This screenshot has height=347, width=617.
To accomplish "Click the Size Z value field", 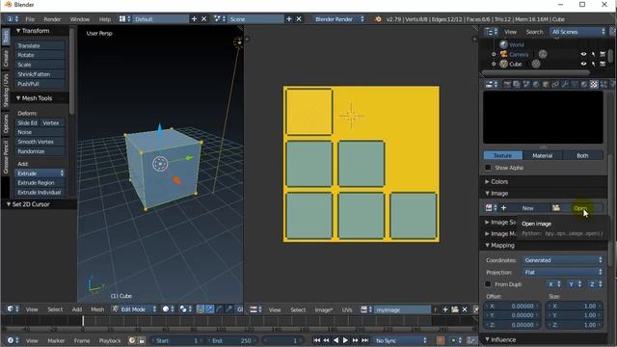I will pyautogui.click(x=574, y=325).
